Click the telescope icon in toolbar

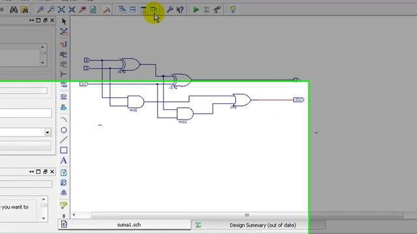click(217, 10)
